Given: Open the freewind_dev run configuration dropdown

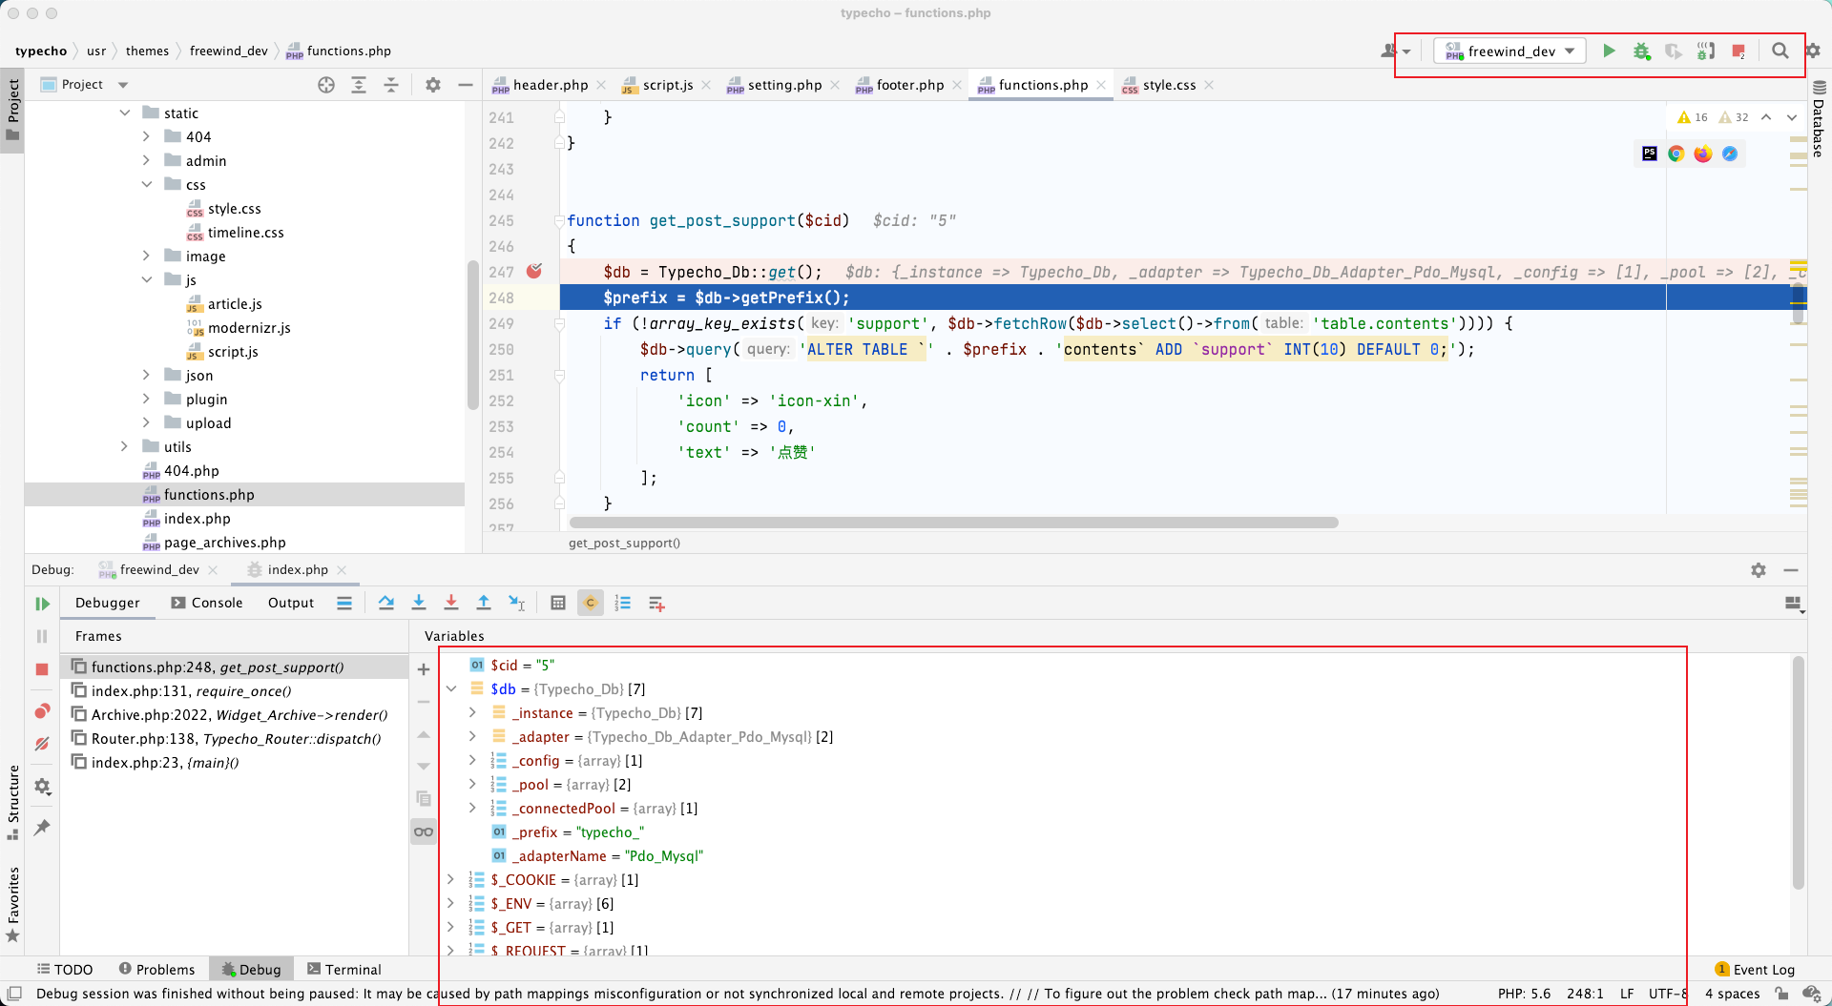Looking at the screenshot, I should point(1510,51).
